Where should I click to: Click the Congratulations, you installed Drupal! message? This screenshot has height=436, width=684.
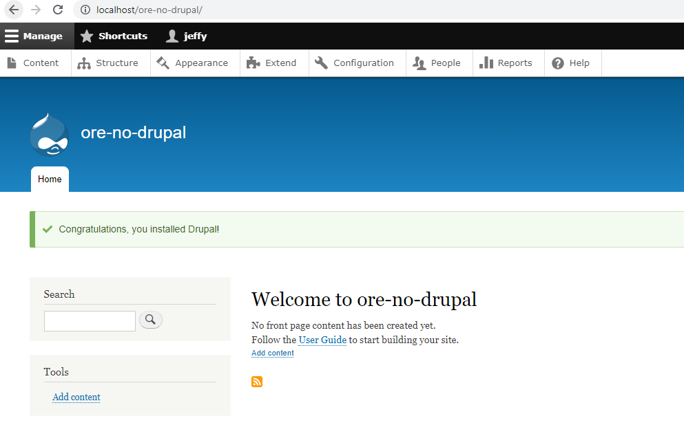tap(138, 229)
